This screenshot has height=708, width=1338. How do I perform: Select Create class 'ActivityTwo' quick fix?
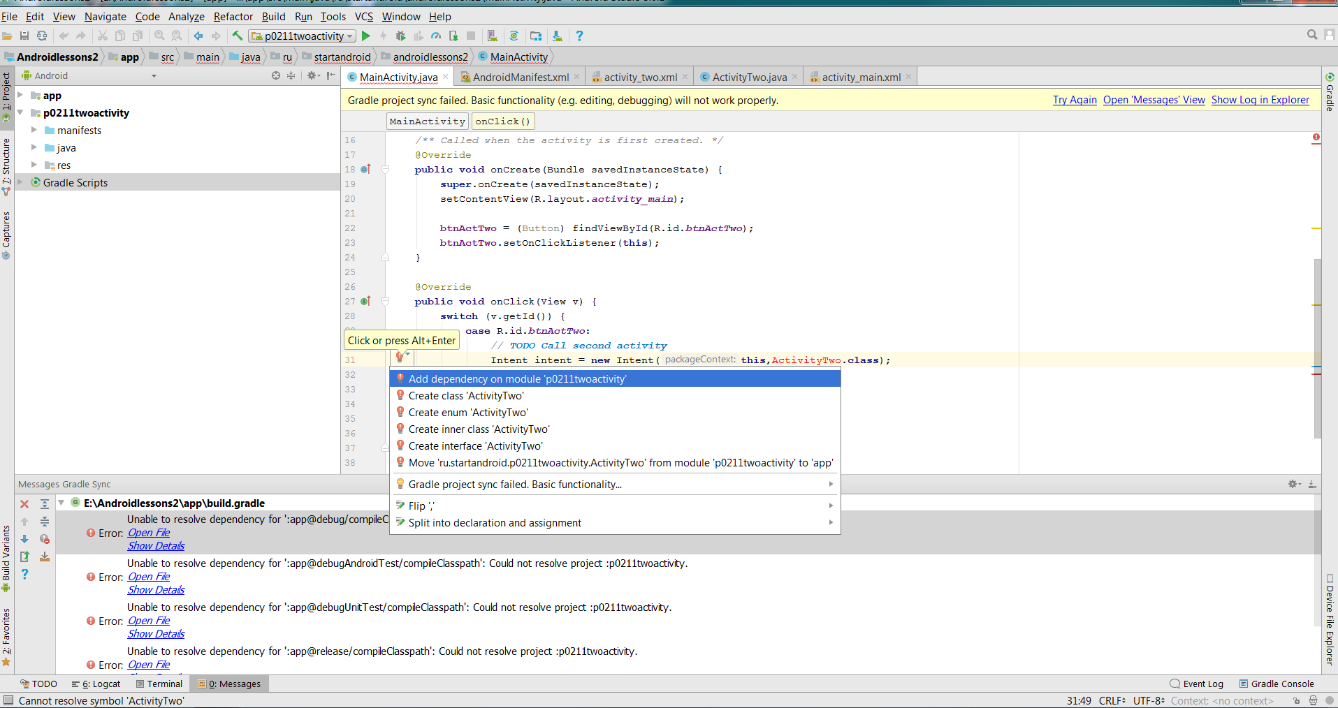click(615, 396)
